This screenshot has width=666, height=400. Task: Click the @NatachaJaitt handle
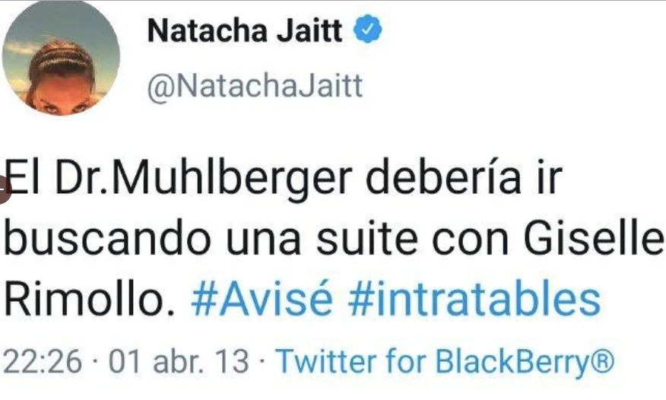[x=255, y=87]
